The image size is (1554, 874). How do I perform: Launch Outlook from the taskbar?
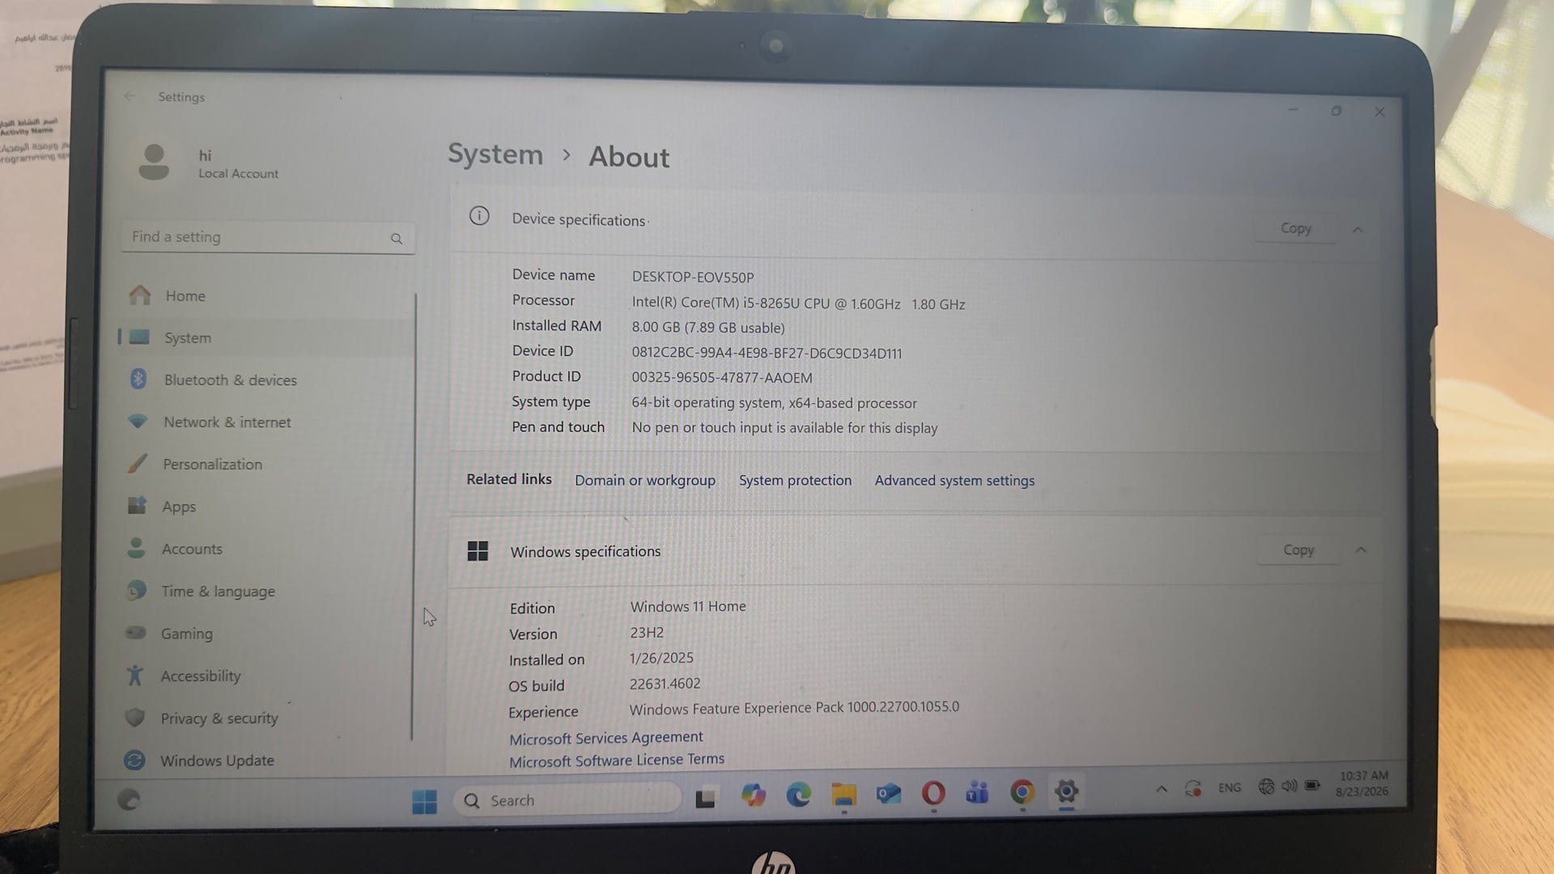click(x=888, y=793)
